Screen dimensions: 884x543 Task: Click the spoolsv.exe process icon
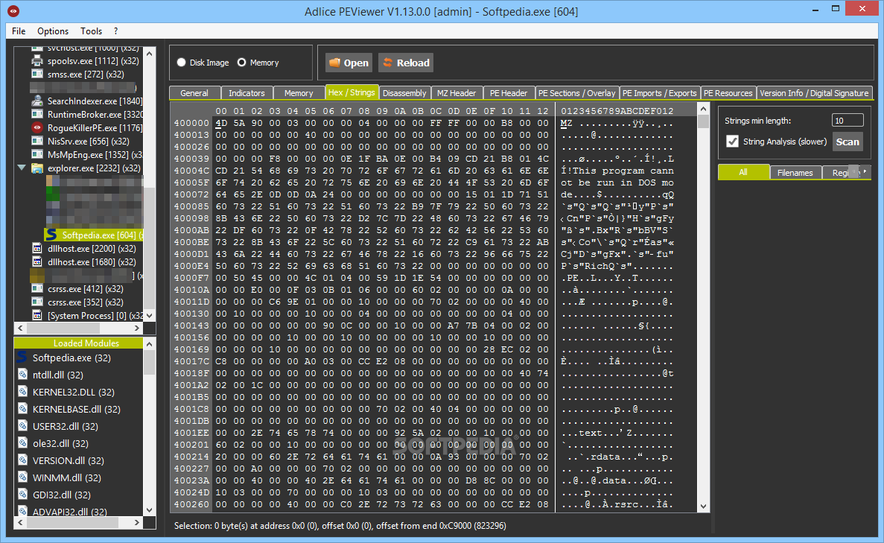tap(37, 61)
